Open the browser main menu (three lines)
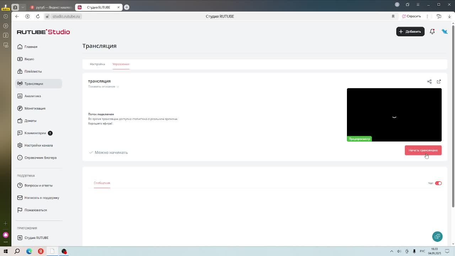455x256 pixels. point(418,5)
